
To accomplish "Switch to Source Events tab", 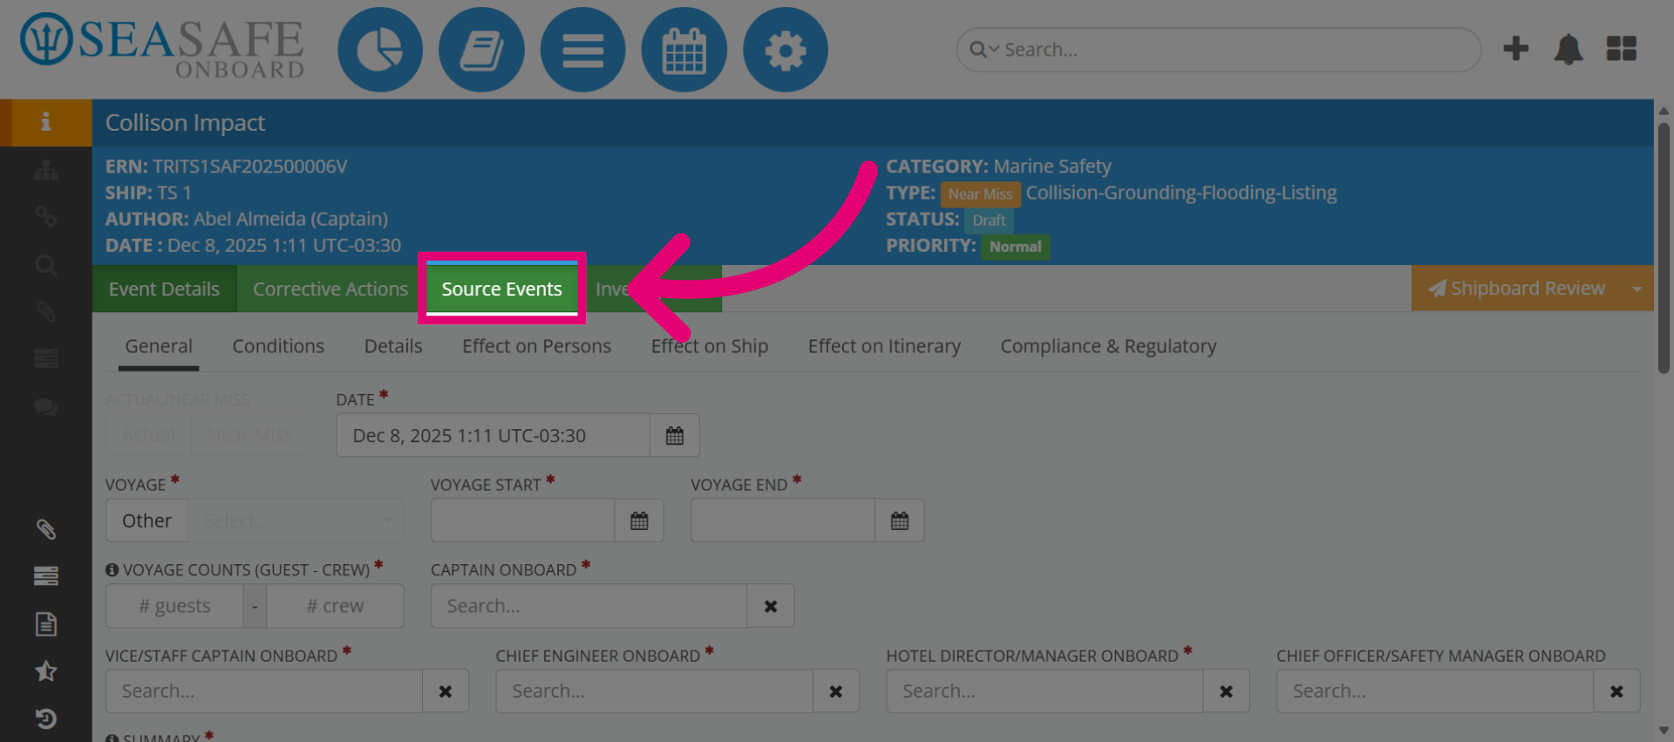I will point(501,289).
